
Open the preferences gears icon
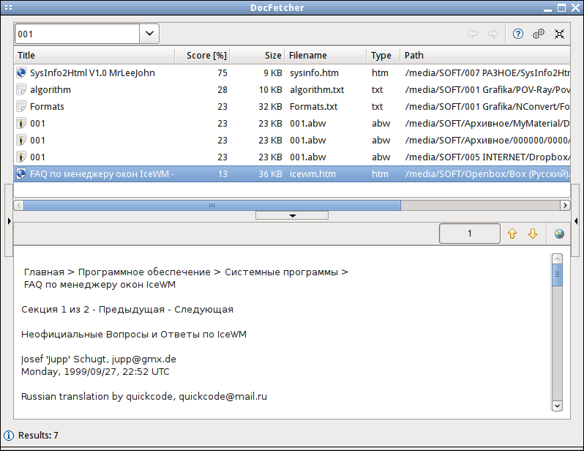(538, 34)
